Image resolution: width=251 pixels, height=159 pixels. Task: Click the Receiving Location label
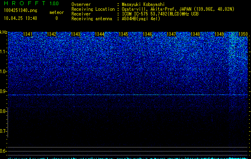coord(93,9)
